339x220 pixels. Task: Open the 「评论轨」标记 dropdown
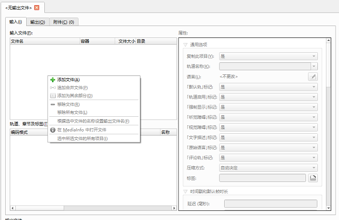268,158
